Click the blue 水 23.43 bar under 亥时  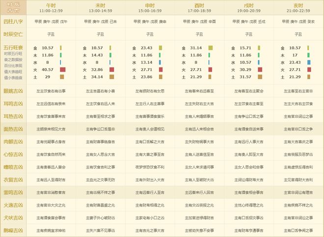click(x=309, y=62)
